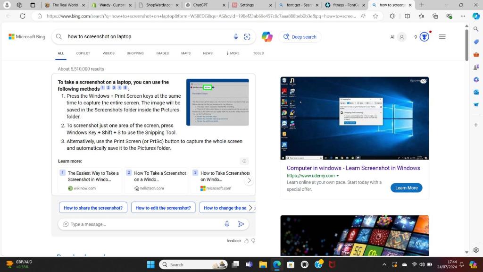Open the Windows desktop screenshot thumbnail
The image size is (483, 272).
(x=354, y=118)
